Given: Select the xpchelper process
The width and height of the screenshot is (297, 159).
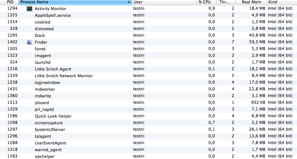Looking at the screenshot, I should [44, 156].
